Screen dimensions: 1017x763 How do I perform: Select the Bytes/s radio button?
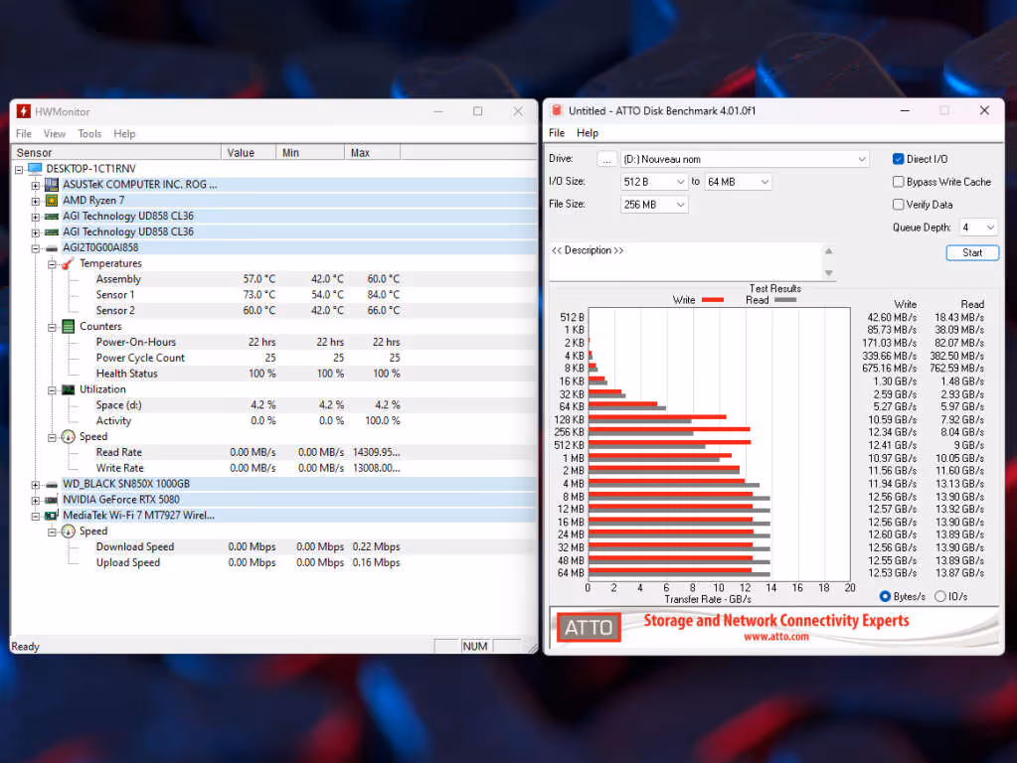(x=885, y=596)
